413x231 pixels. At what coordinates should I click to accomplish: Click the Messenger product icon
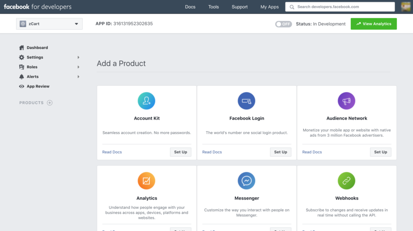[246, 181]
